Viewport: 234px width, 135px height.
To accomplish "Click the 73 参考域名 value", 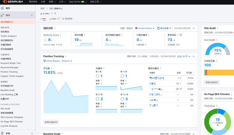I will pyautogui.click(x=170, y=40).
